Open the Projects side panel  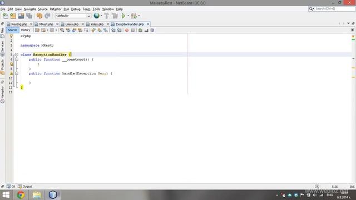[x=2, y=67]
